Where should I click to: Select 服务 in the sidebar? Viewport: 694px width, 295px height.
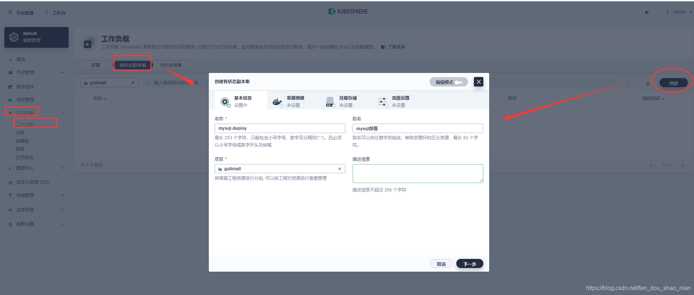[20, 149]
